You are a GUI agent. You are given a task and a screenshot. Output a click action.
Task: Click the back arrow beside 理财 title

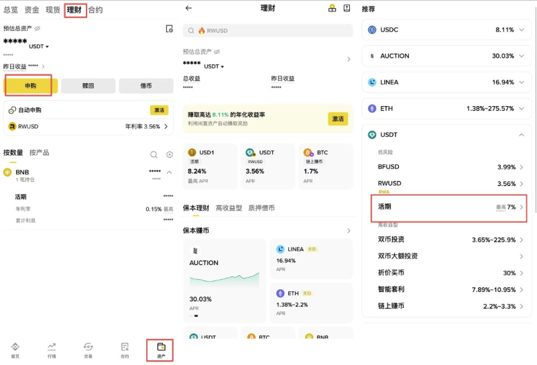(x=188, y=8)
